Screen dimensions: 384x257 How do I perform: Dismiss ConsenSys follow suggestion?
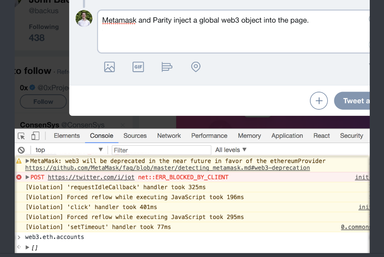pyautogui.click(x=123, y=125)
